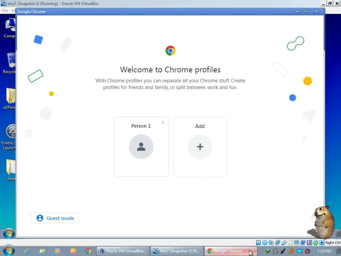341x256 pixels.
Task: Open Person 1 three-dot options menu
Action: (x=163, y=122)
